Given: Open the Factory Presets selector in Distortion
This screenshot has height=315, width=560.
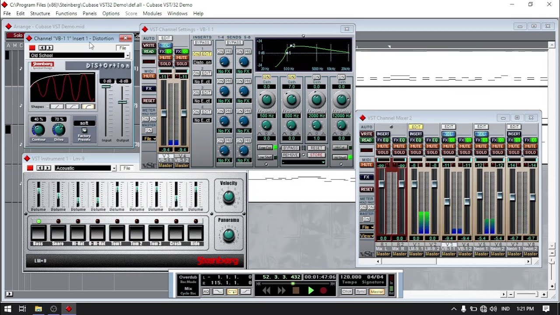Looking at the screenshot, I should [84, 131].
